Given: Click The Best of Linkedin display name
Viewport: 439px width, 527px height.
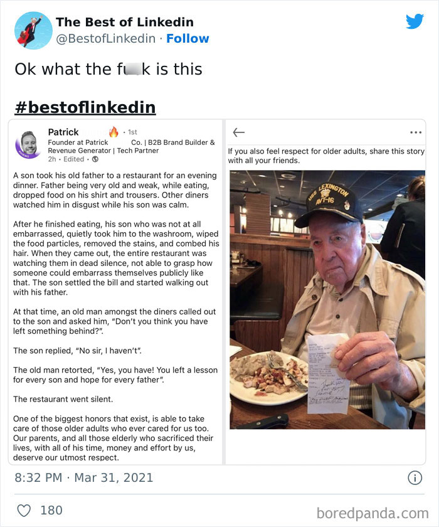Looking at the screenshot, I should [x=124, y=22].
